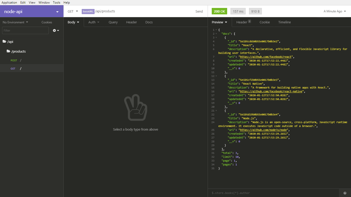Open the Body type dropdown tab
This screenshot has width=351, height=197.
tap(73, 22)
